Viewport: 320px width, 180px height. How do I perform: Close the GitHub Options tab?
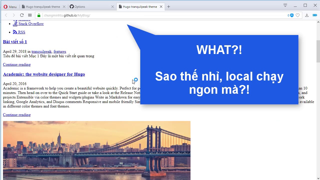click(112, 7)
